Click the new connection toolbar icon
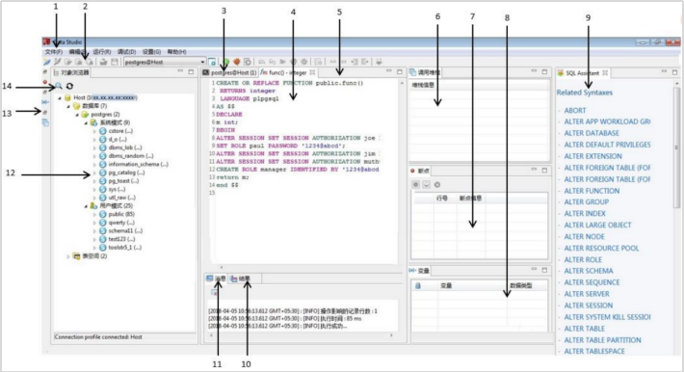The width and height of the screenshot is (684, 372). point(46,62)
